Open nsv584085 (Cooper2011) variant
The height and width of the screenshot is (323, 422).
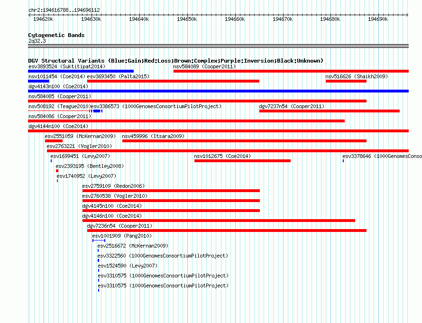(60, 96)
